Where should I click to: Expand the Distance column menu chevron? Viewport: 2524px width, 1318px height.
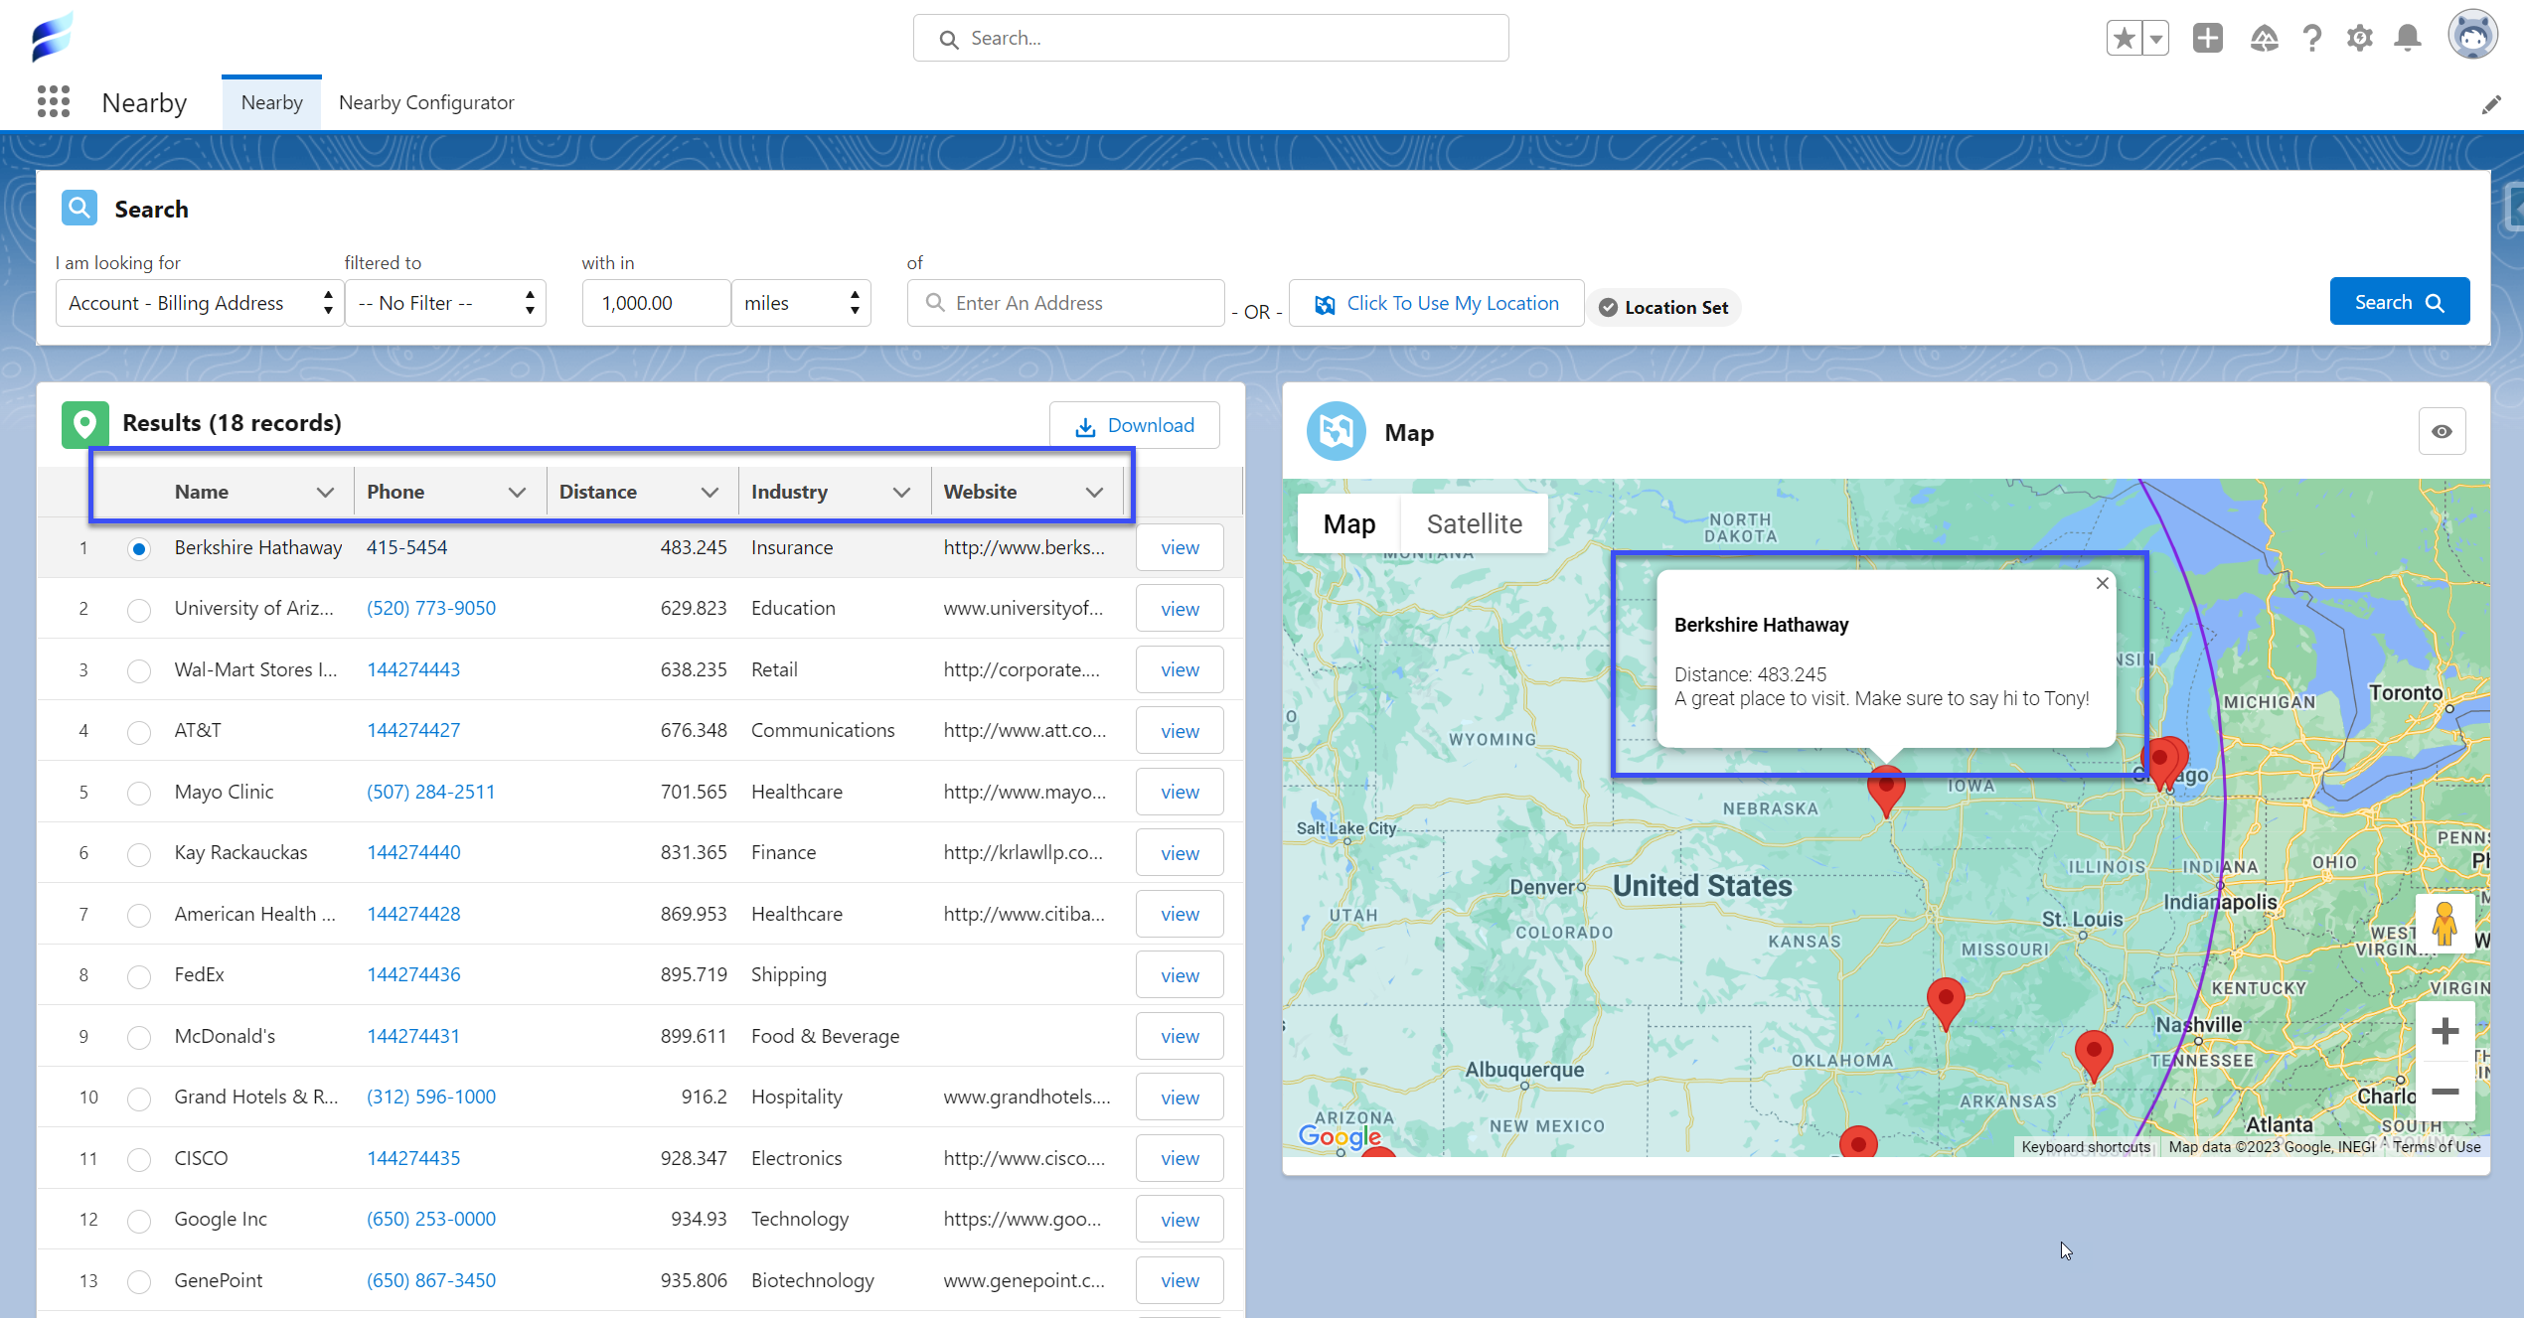pos(710,493)
